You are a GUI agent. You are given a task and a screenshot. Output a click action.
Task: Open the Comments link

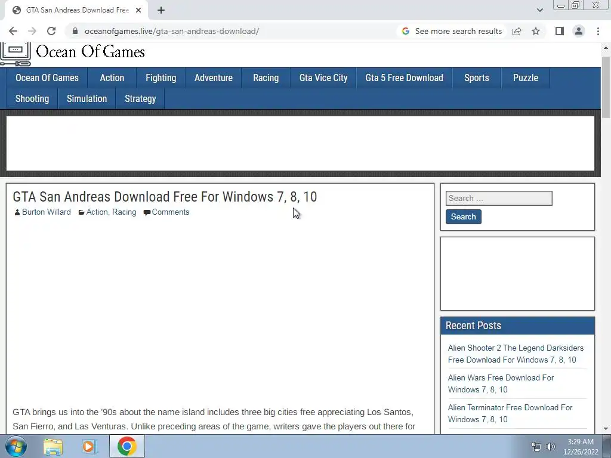[170, 212]
